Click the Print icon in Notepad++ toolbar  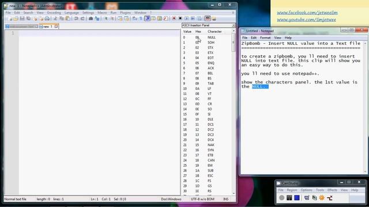[47, 18]
